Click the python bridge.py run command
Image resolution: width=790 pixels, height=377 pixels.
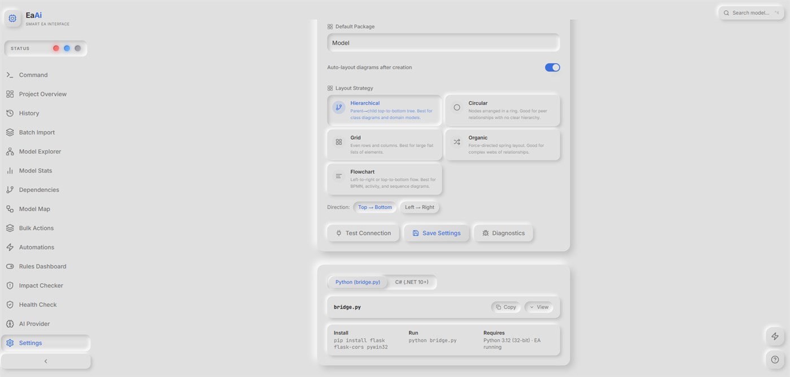point(433,341)
